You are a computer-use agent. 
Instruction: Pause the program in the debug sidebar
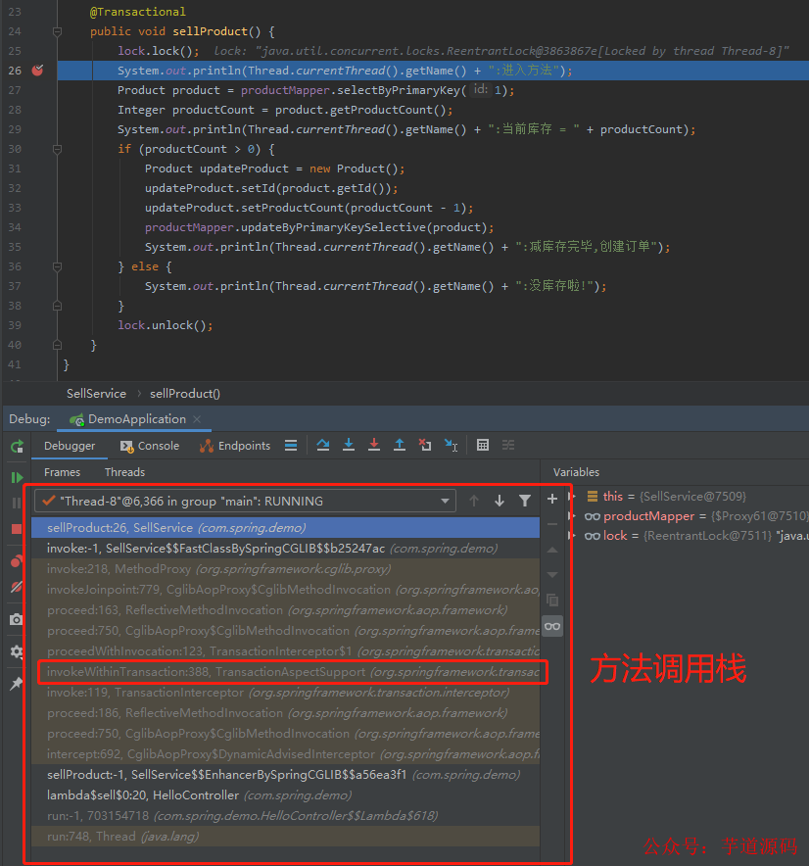point(17,503)
